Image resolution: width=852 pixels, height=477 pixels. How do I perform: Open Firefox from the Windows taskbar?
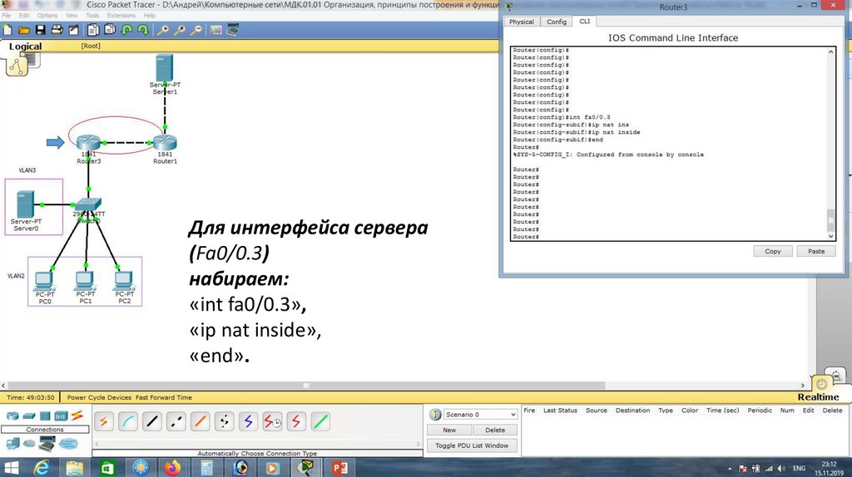172,467
